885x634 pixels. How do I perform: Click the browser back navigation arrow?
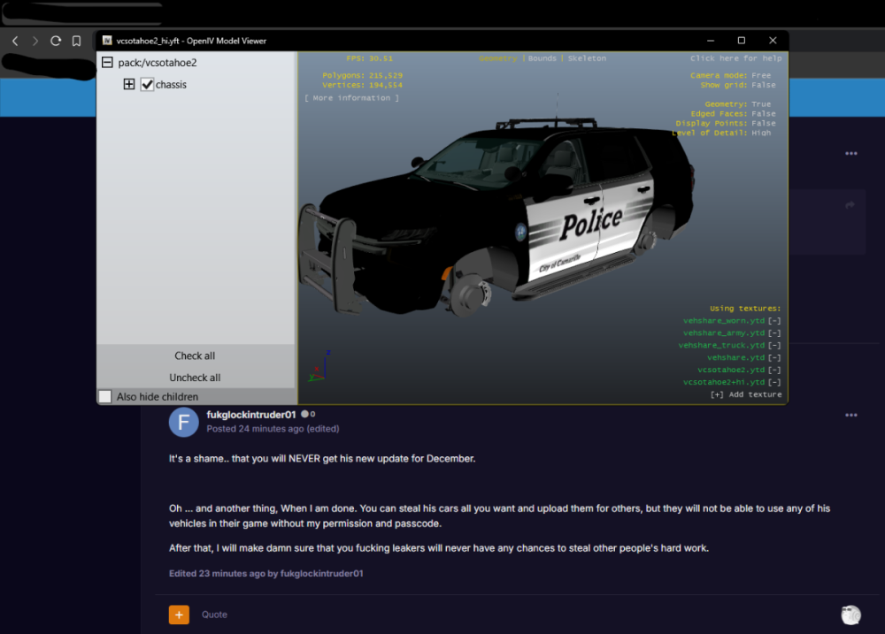click(x=14, y=40)
